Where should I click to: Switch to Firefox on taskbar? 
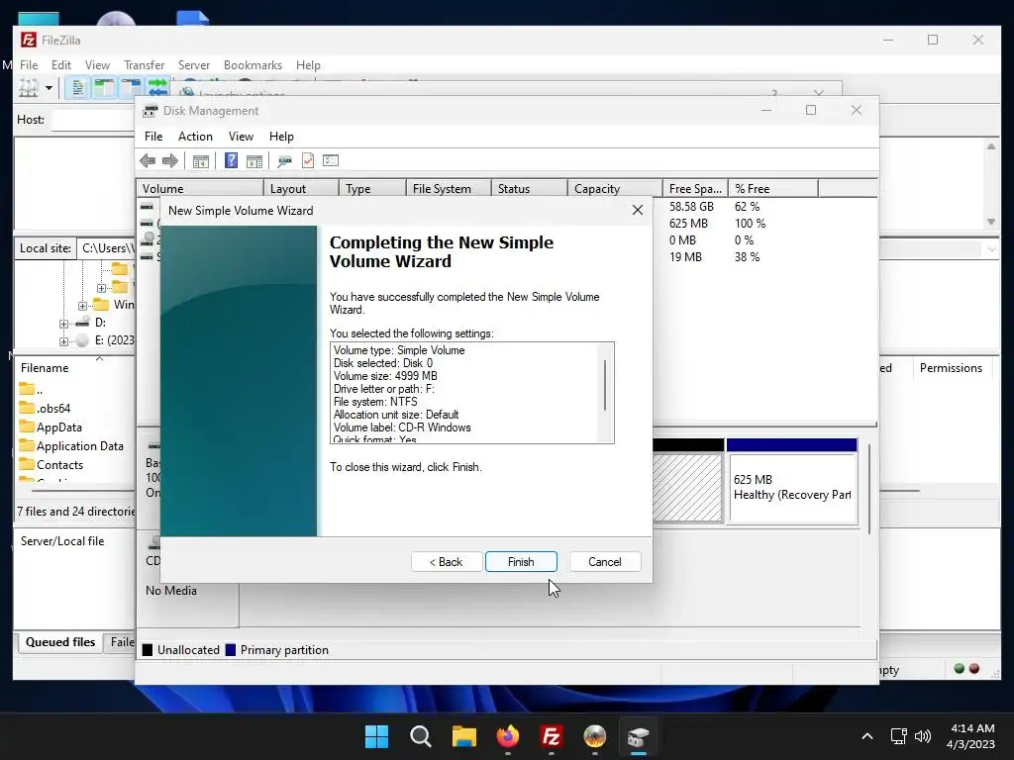tap(508, 736)
